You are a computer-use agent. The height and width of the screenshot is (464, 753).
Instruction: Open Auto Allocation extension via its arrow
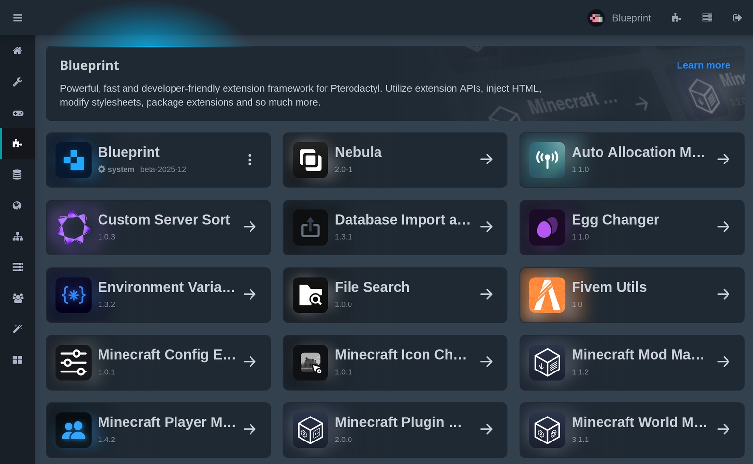723,159
